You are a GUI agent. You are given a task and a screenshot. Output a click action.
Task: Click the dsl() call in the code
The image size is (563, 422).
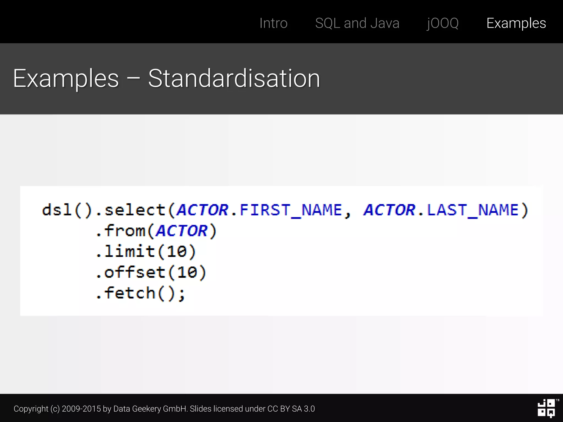tap(67, 210)
